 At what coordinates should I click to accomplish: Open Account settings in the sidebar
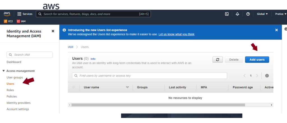click(18, 109)
